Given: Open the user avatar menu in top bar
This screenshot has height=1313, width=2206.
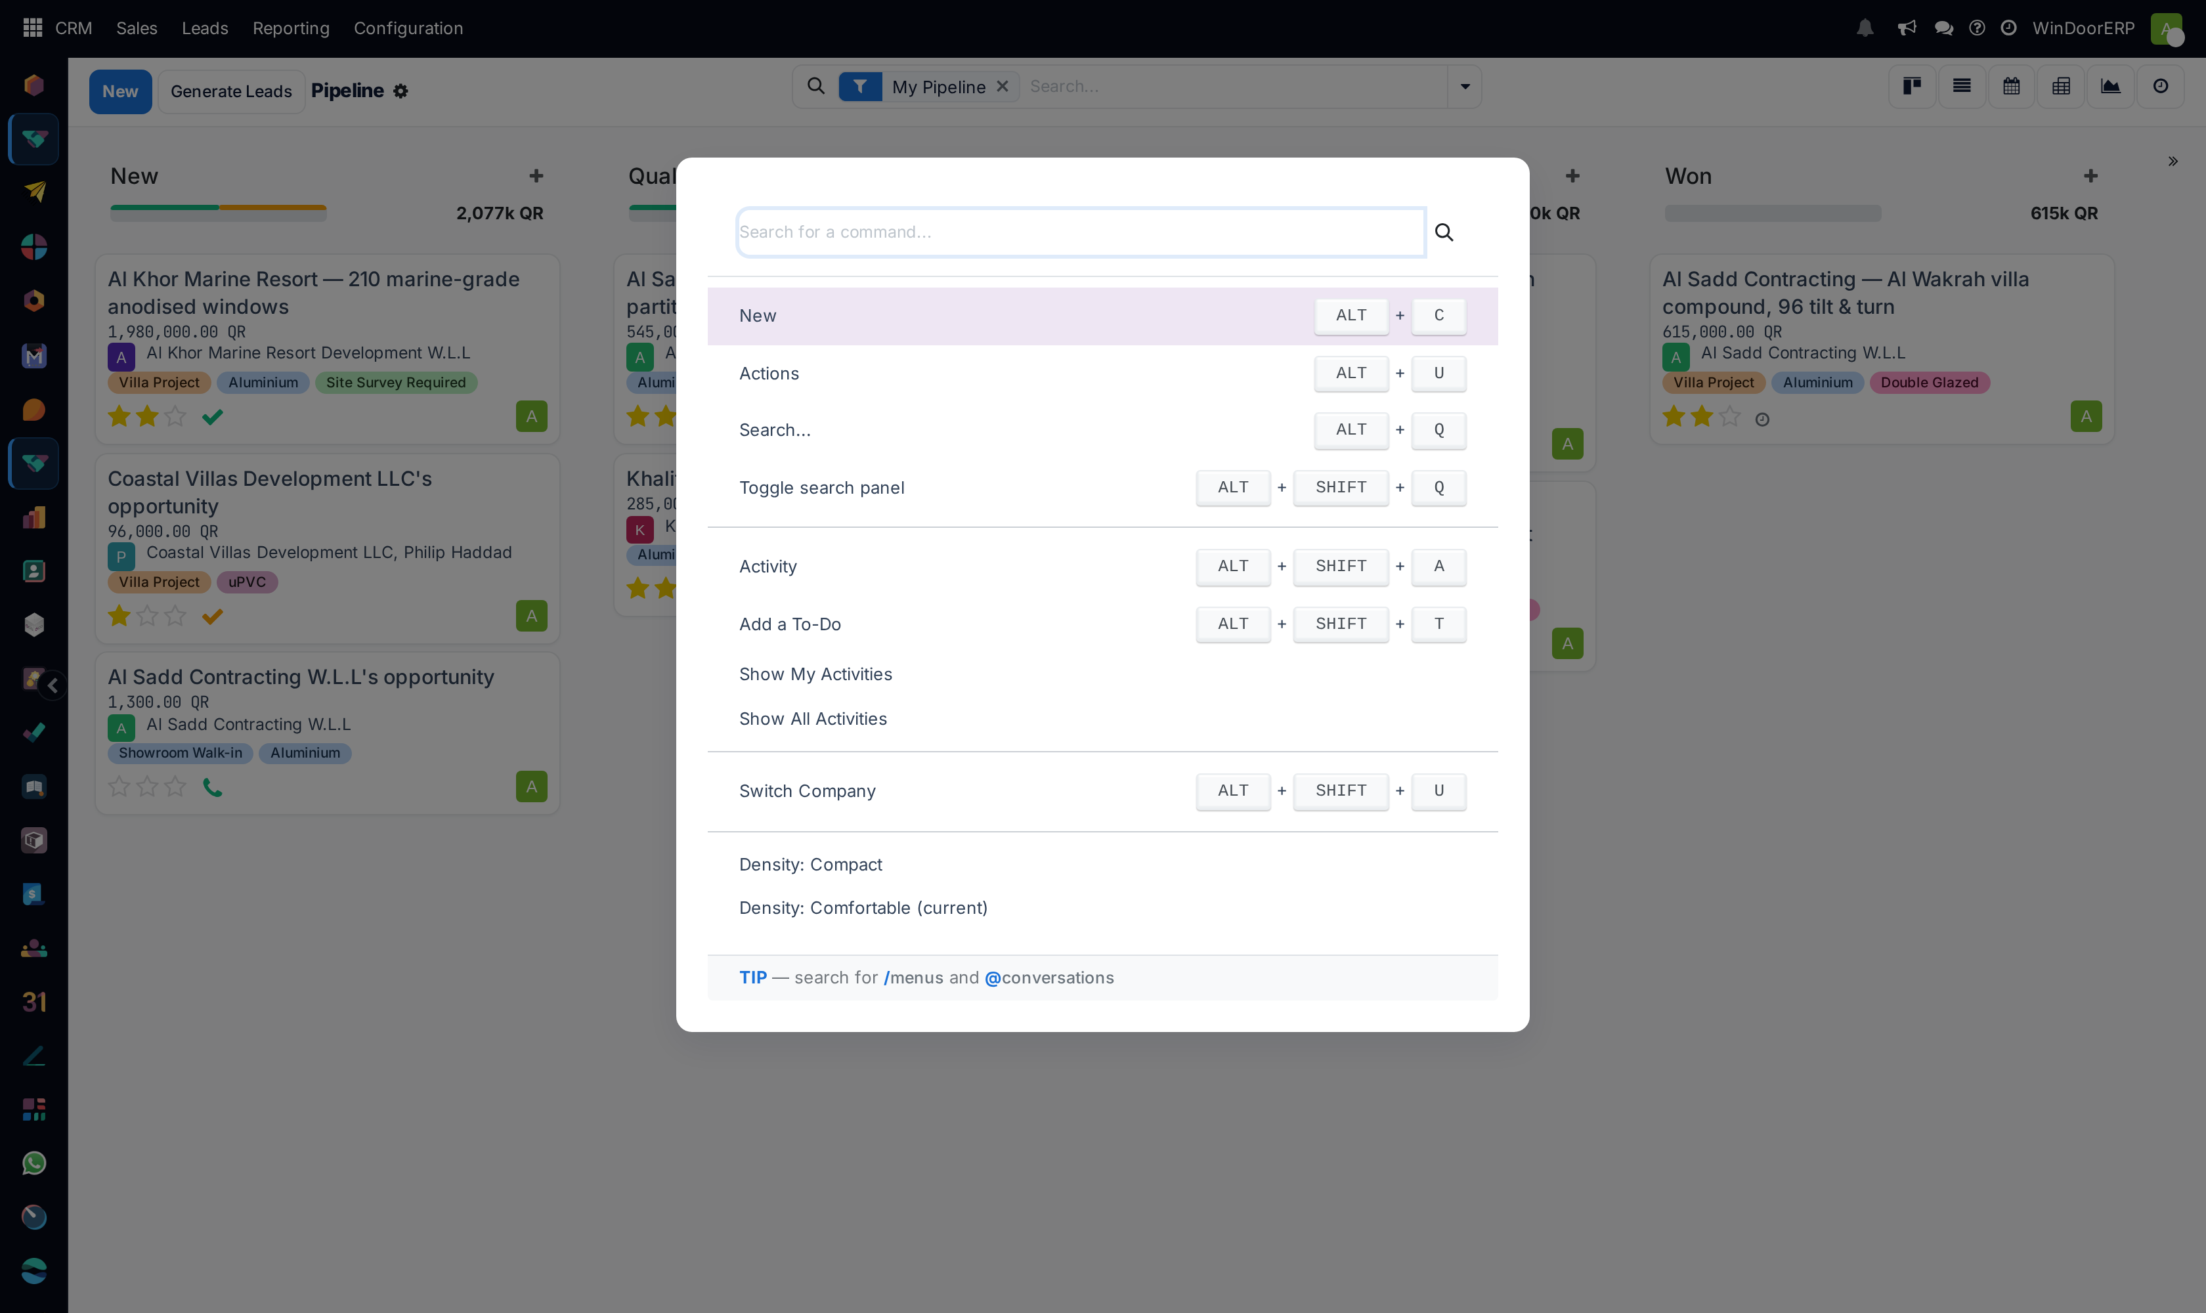Looking at the screenshot, I should click(x=2165, y=28).
